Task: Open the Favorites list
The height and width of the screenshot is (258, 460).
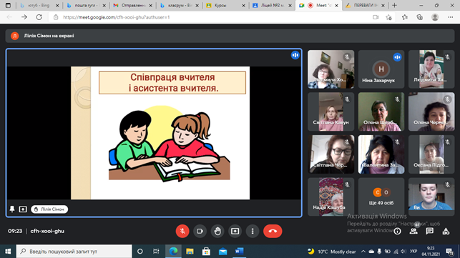Action: [x=404, y=17]
